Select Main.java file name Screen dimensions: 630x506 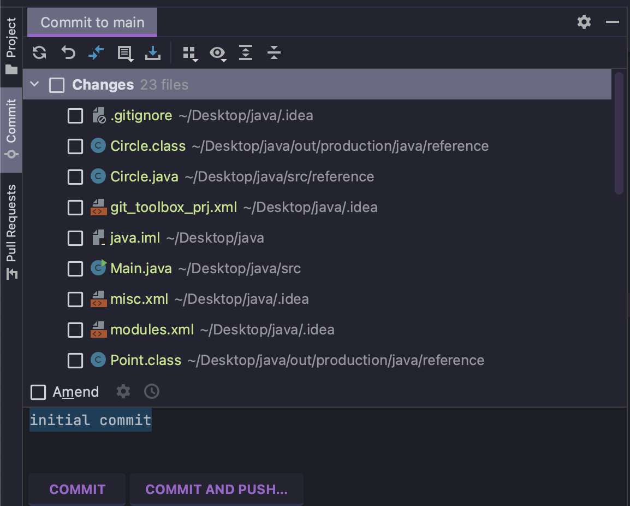coord(141,268)
